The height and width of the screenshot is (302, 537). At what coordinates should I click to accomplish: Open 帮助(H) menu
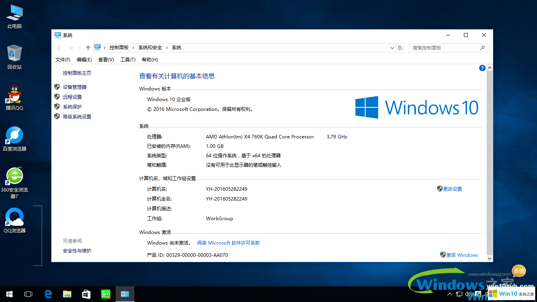(x=150, y=60)
